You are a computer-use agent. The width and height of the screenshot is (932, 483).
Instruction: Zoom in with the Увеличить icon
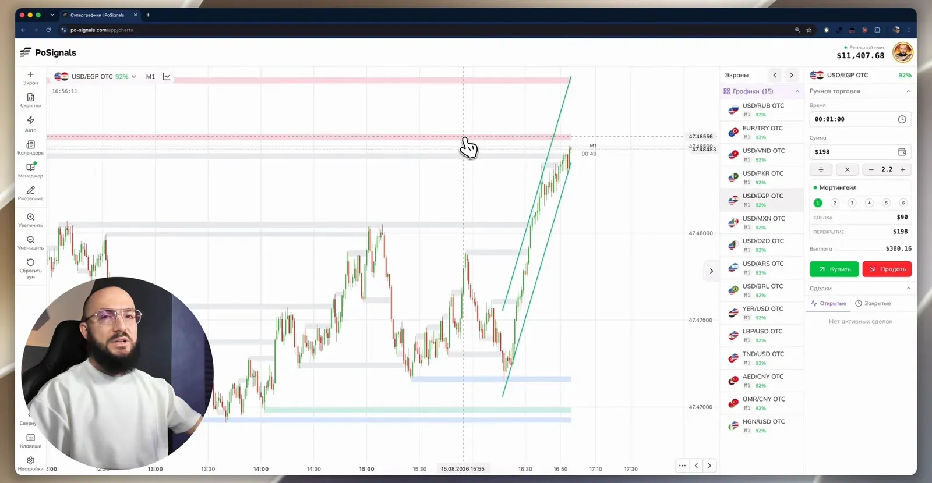[31, 217]
